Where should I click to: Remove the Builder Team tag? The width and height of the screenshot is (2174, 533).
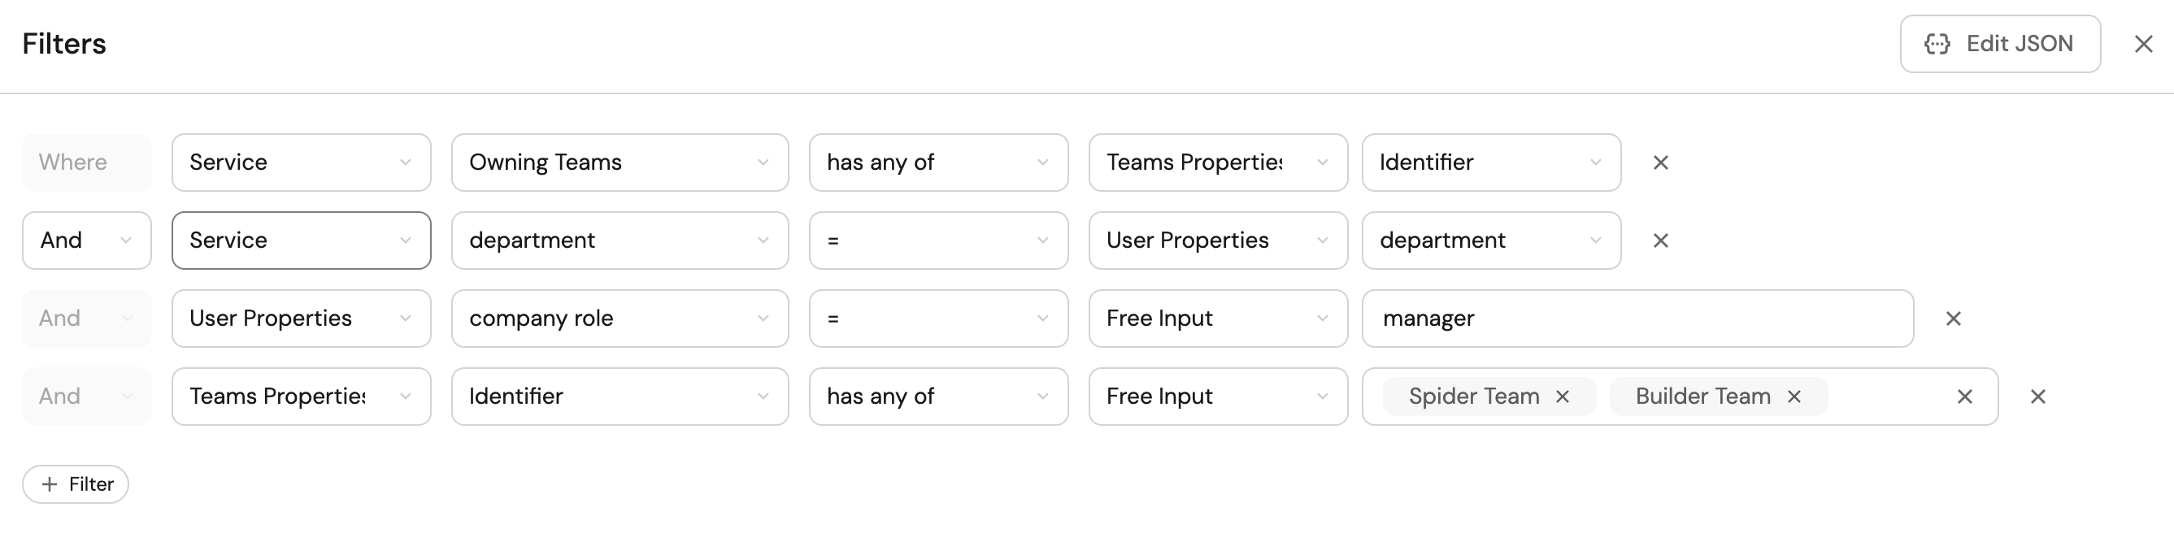point(1794,396)
